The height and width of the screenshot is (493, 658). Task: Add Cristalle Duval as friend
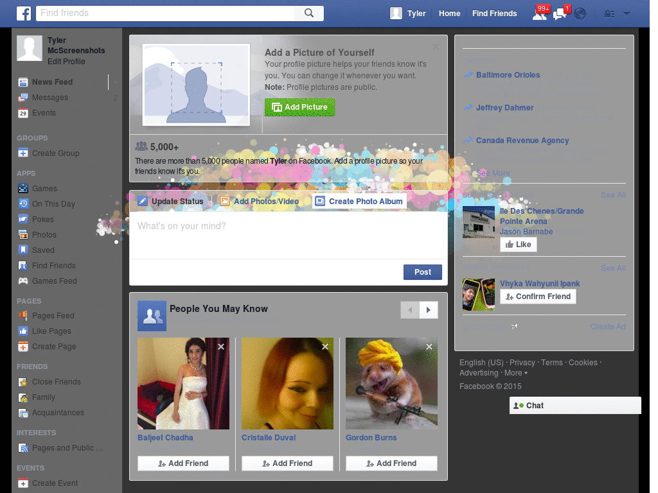(x=287, y=463)
